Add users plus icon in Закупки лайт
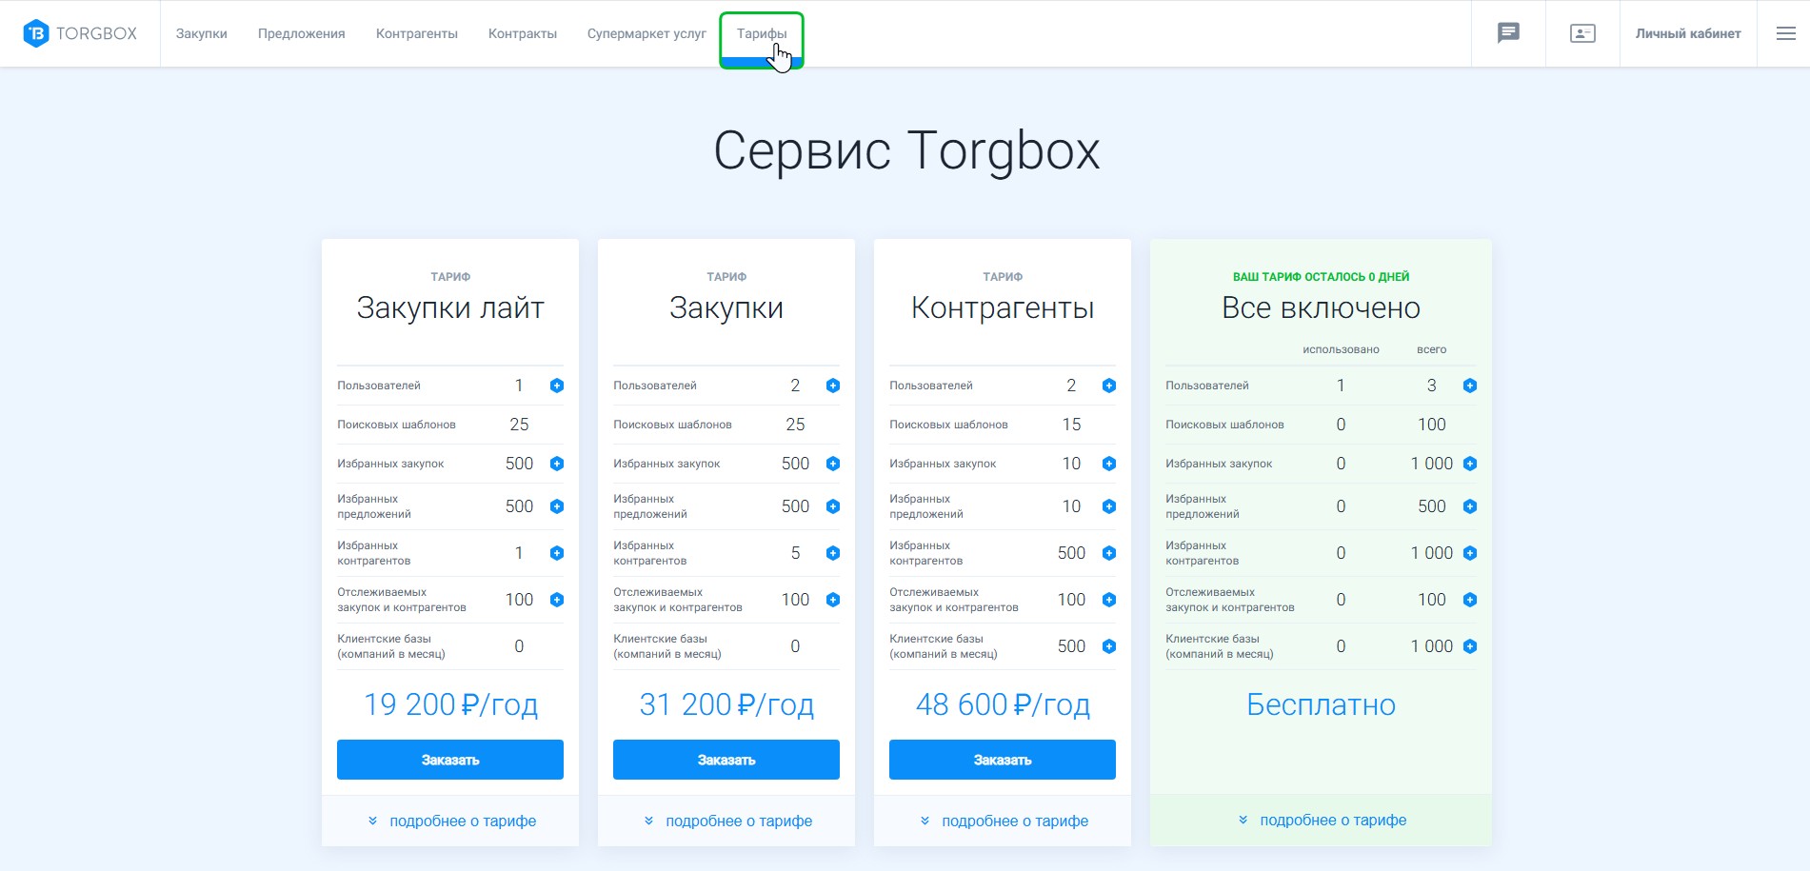The image size is (1810, 871). tap(557, 386)
